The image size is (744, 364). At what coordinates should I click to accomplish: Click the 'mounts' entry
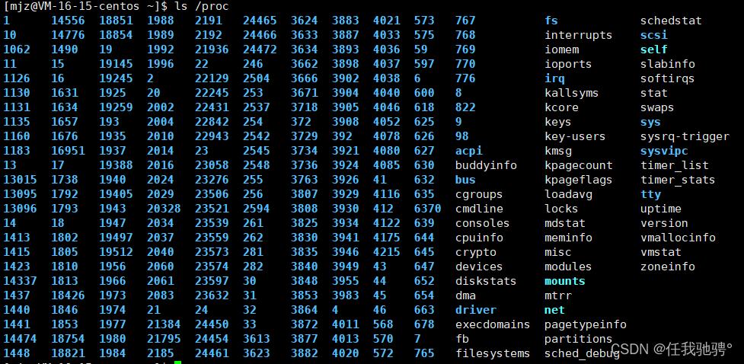point(565,281)
